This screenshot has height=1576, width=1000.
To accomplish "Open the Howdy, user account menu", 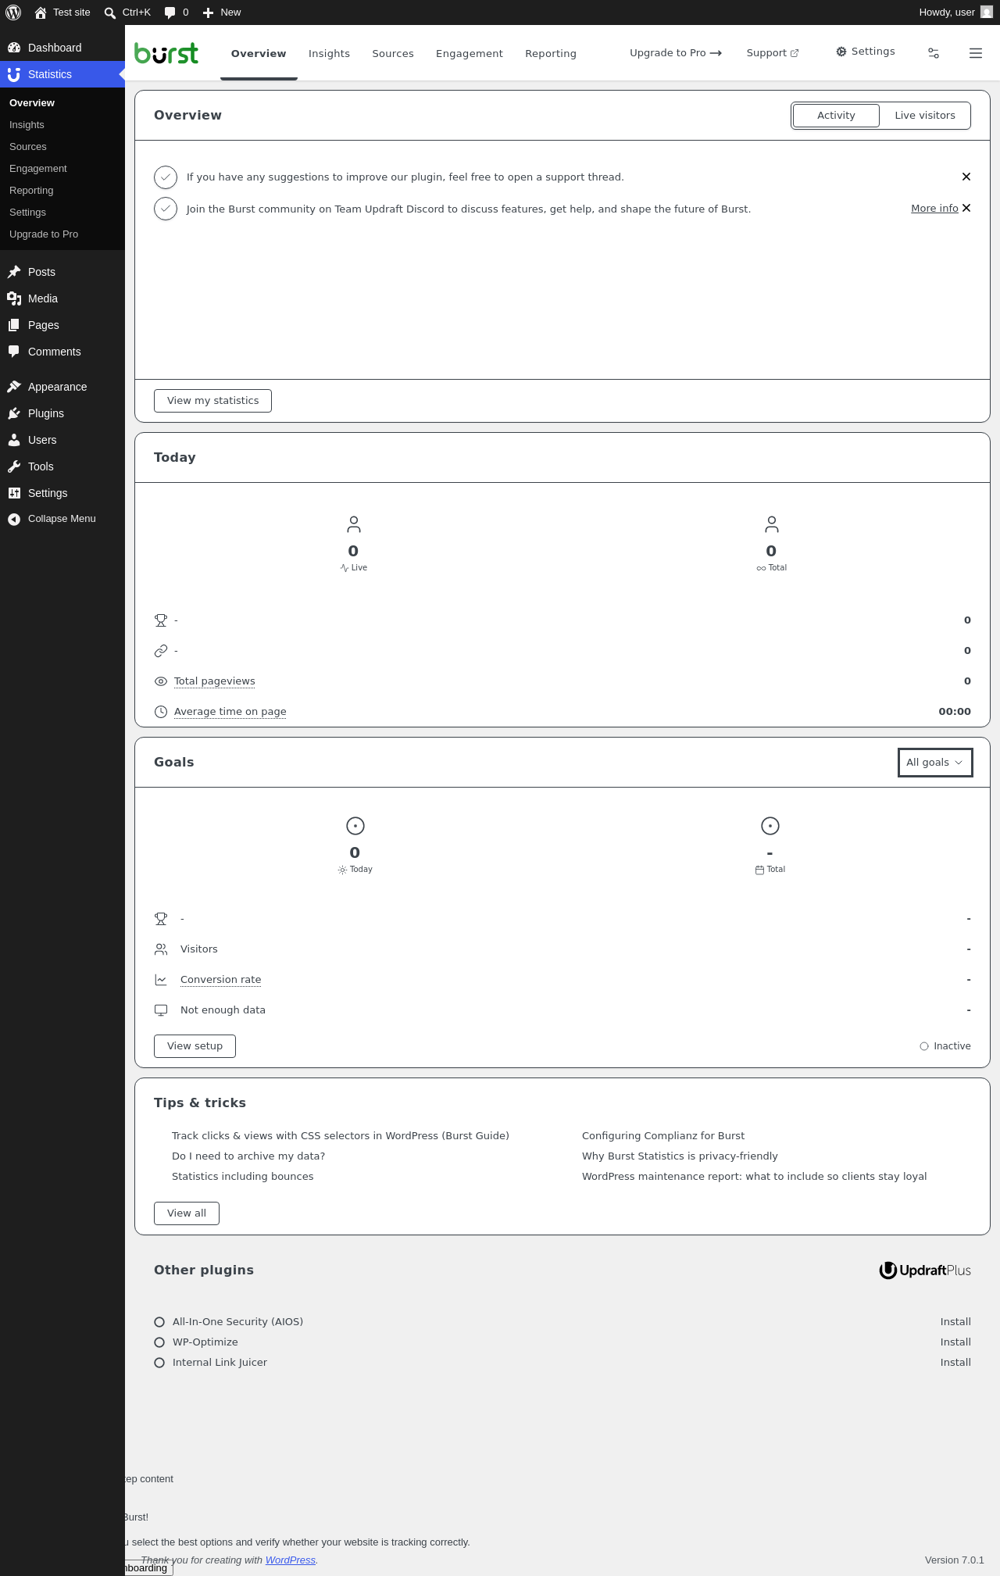I will coord(955,13).
